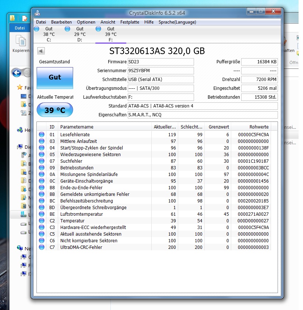Click status icon of Befehlszeitüberschreitung row
Viewport: 303px width, 310px height.
(x=42, y=201)
